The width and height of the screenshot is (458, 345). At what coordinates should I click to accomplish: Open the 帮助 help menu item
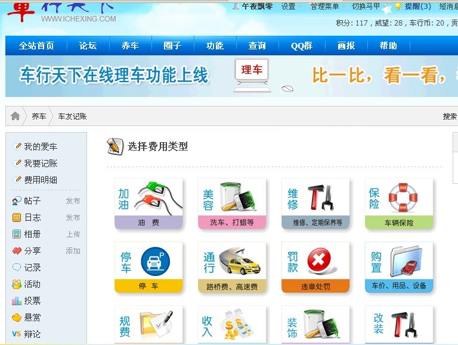(388, 46)
